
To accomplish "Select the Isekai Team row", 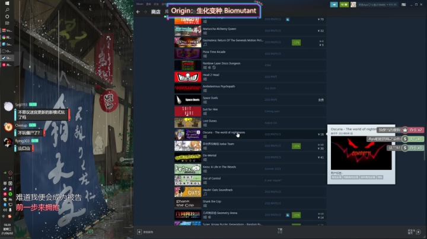I will pyautogui.click(x=250, y=146).
